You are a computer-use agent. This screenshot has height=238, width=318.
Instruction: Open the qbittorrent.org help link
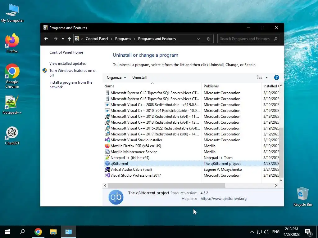[224, 199]
